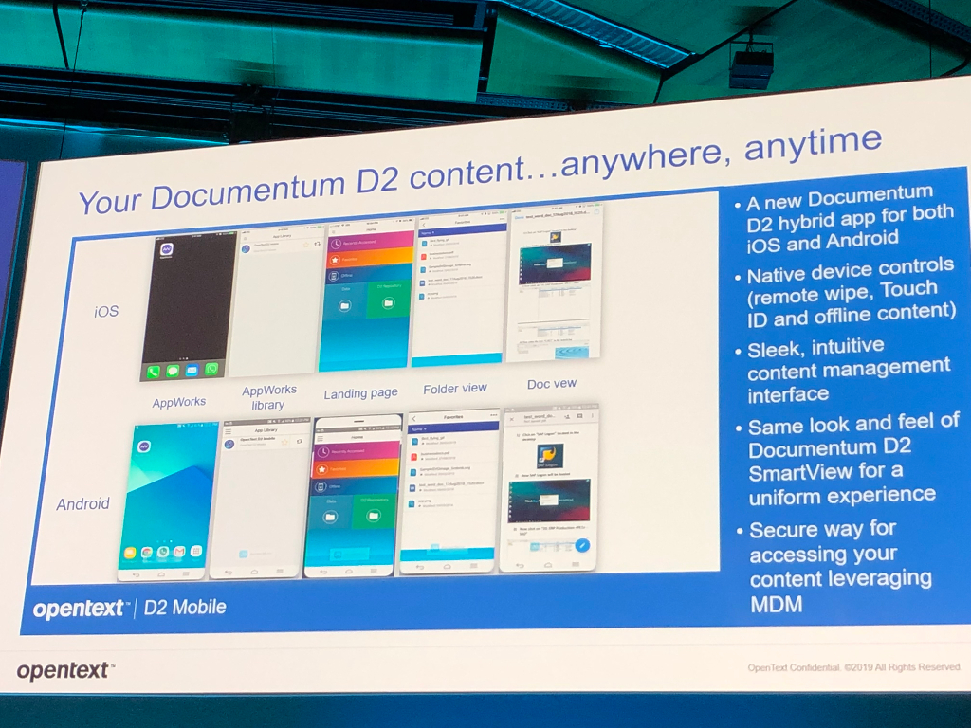Tap the favorite star in the Android App Library
This screenshot has width=971, height=728.
[x=284, y=442]
